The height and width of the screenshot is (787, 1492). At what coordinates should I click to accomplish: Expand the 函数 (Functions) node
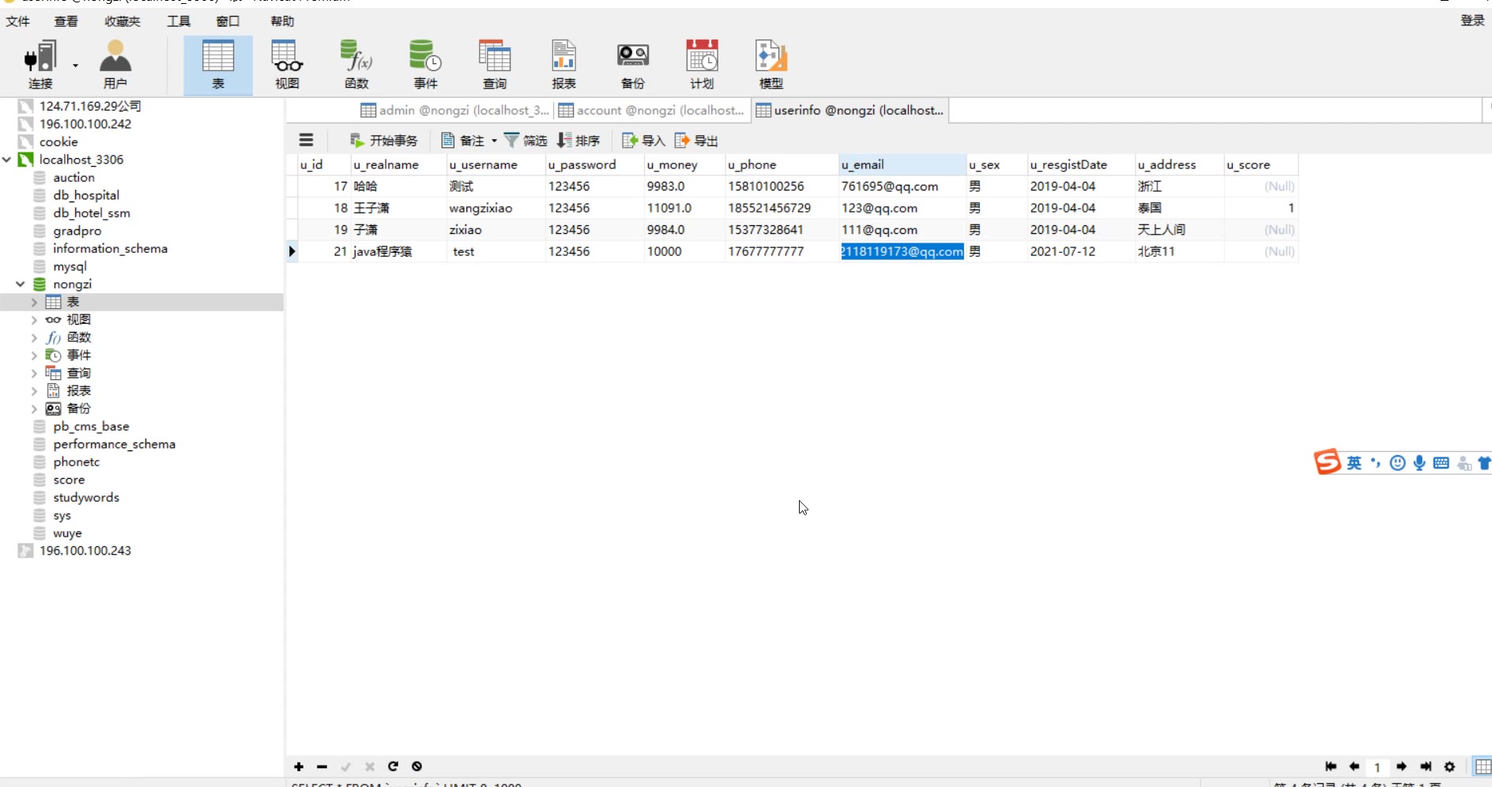pos(34,337)
